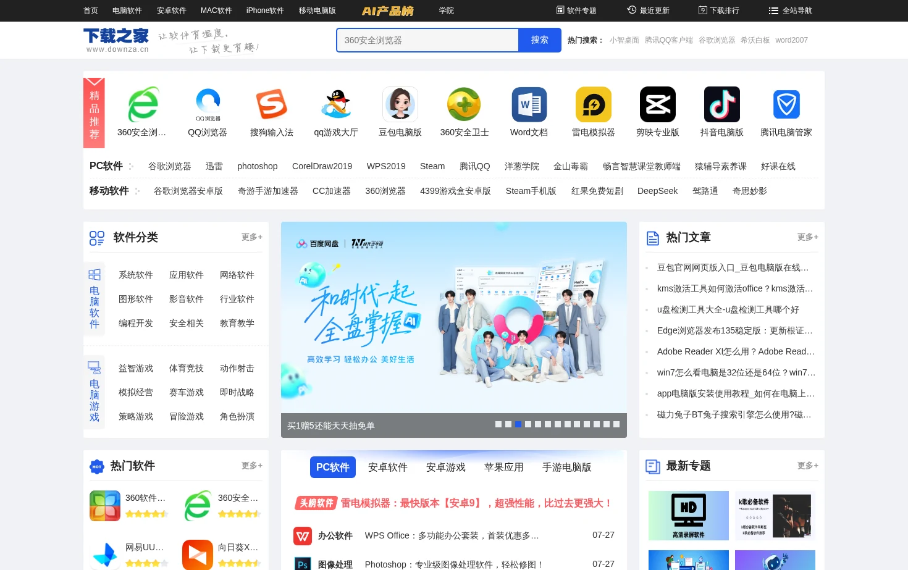Screen dimensions: 908x570
Task: Click the 360安全 green e icon in 热门软件
Action: point(198,506)
